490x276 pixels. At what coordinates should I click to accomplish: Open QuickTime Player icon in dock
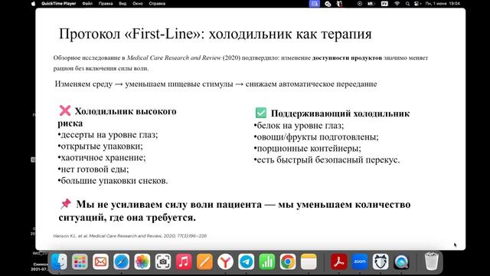(401, 261)
